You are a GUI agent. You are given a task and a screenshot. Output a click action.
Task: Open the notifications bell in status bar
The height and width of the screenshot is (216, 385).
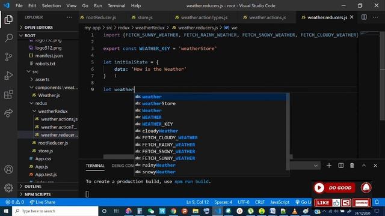[377, 202]
